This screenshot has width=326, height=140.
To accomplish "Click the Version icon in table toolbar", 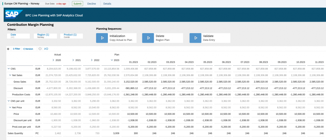I will (x=24, y=49).
